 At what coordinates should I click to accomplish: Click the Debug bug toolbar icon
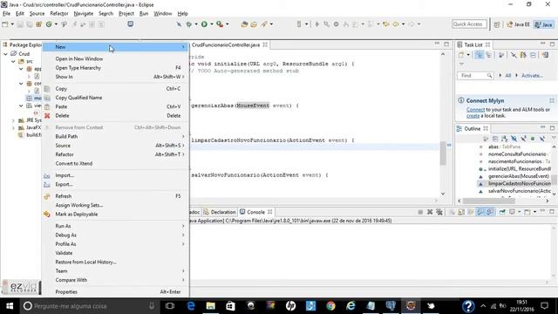(x=189, y=24)
